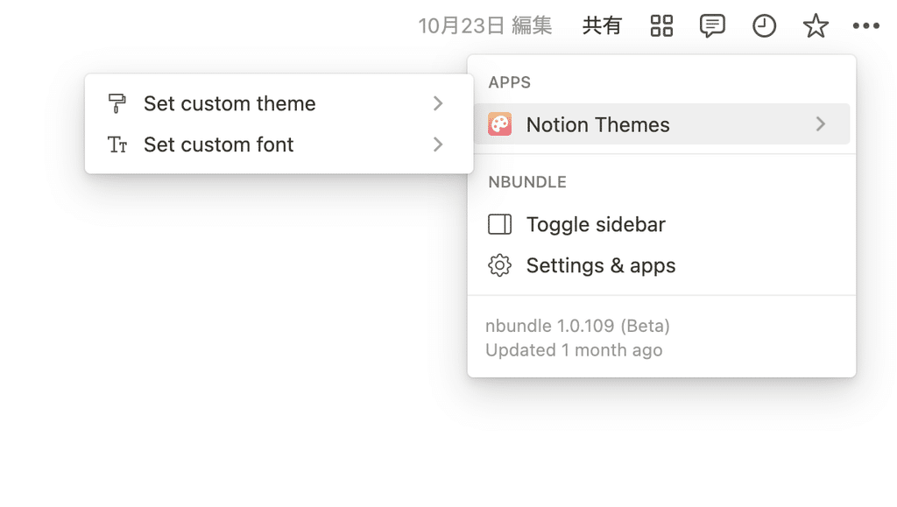The width and height of the screenshot is (897, 507).
Task: Open the 共有 share menu
Action: point(602,25)
